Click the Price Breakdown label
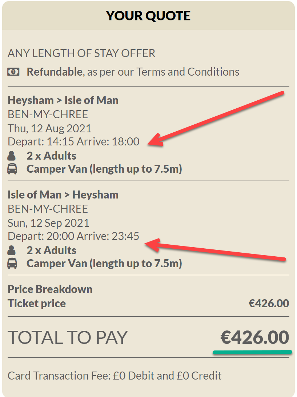 click(x=50, y=289)
